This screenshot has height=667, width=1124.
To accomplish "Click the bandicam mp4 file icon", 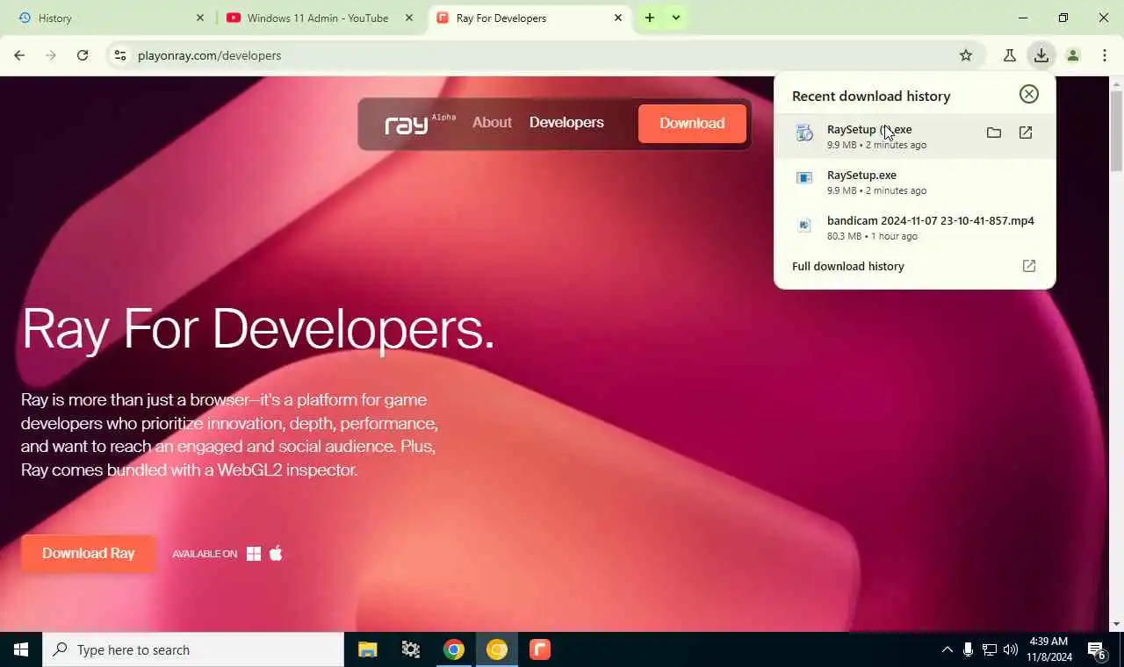I will pos(803,225).
